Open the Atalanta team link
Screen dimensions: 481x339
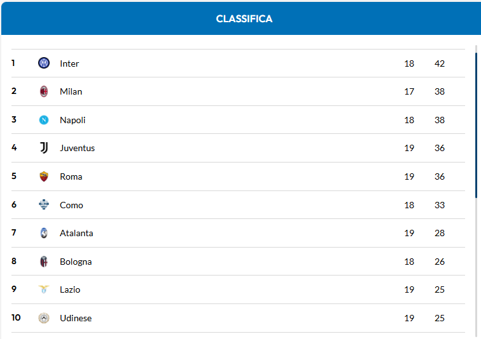click(x=76, y=233)
